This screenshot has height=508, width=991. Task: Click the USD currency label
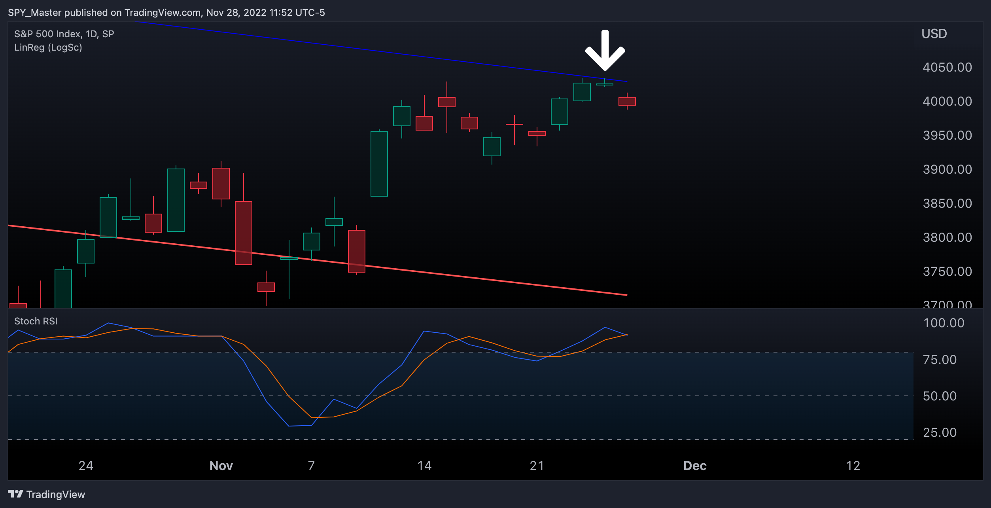pos(934,34)
